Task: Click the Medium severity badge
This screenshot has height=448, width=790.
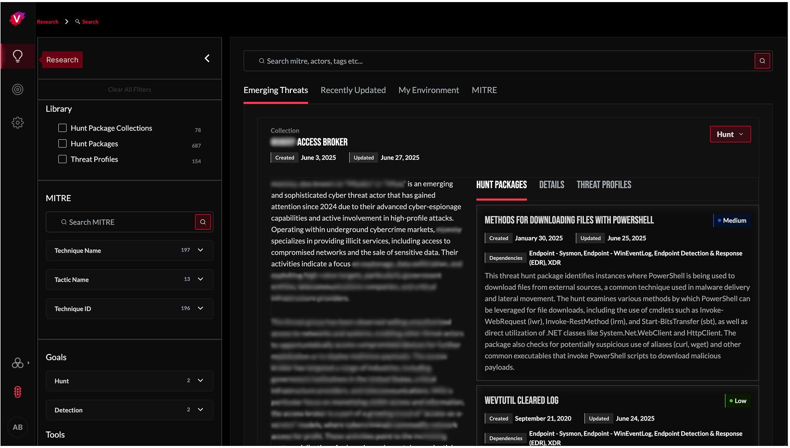Action: coord(732,220)
